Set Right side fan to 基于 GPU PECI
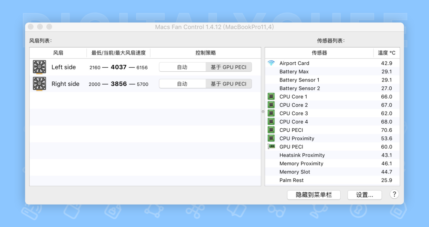The height and width of the screenshot is (227, 429). [229, 84]
